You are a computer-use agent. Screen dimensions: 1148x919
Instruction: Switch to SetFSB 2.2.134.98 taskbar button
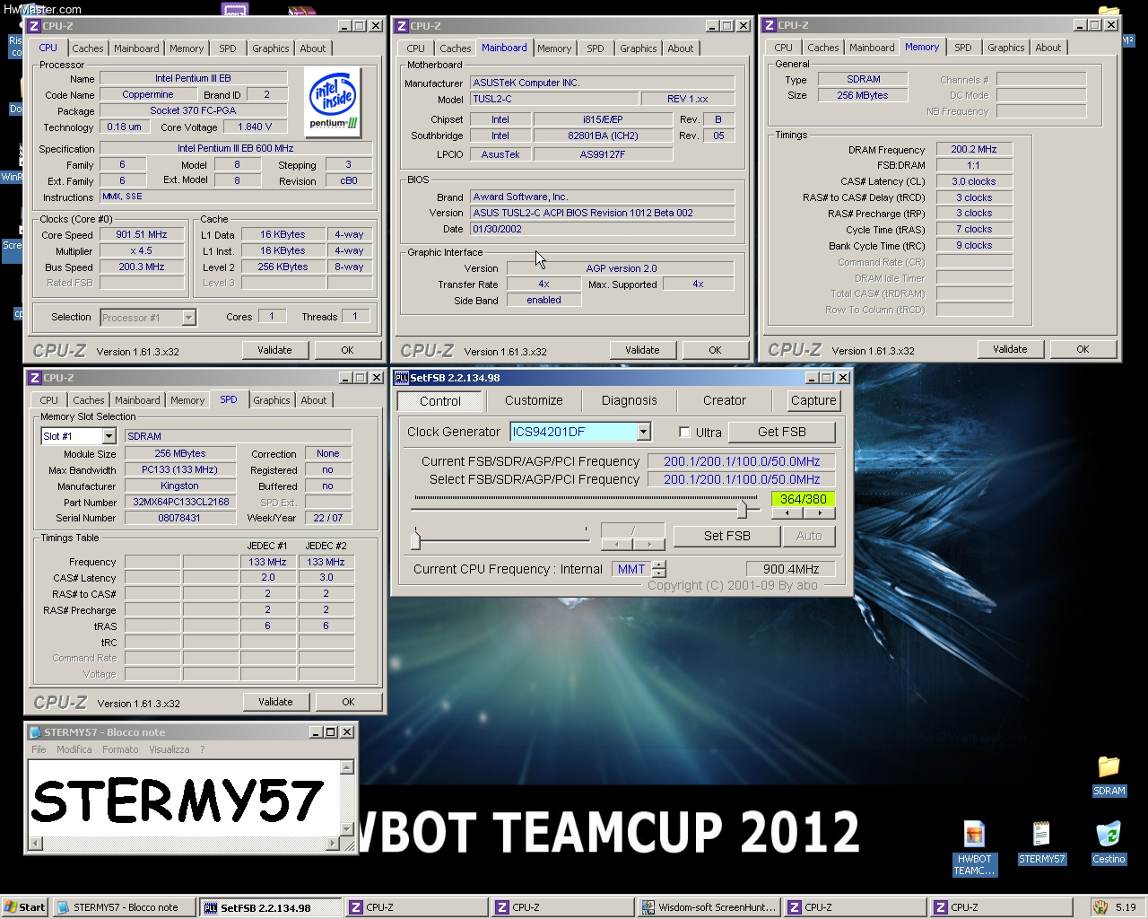tap(270, 907)
